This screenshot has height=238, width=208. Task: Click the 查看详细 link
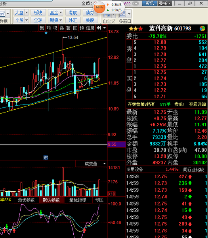[x=197, y=104]
